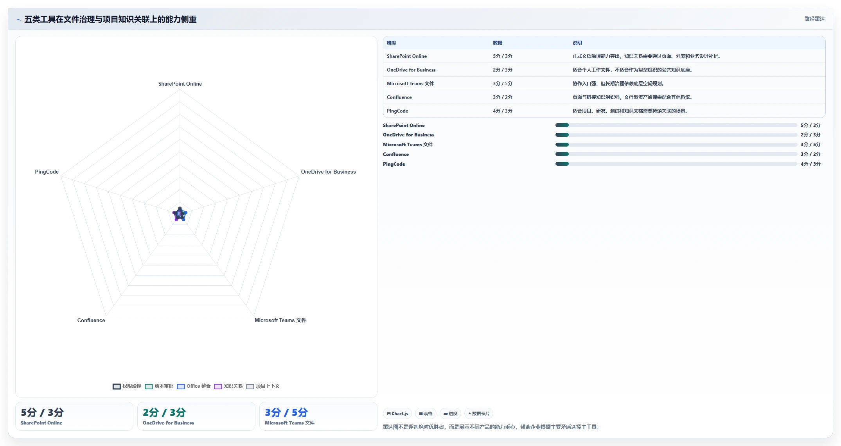Click the 3分 / 5分 score beside the Teams progress bar
841x446 pixels.
click(x=810, y=145)
